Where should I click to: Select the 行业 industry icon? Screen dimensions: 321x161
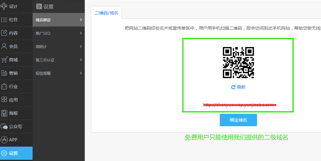point(4,86)
